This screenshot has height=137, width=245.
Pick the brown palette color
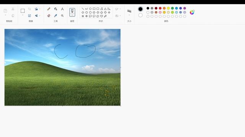point(156,12)
